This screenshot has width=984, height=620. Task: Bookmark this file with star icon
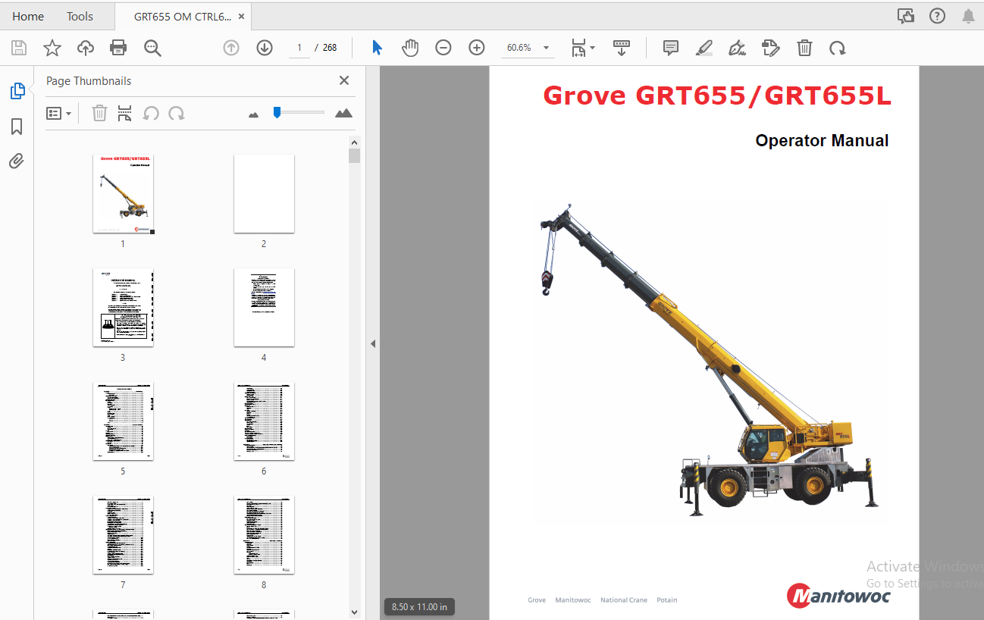point(52,48)
